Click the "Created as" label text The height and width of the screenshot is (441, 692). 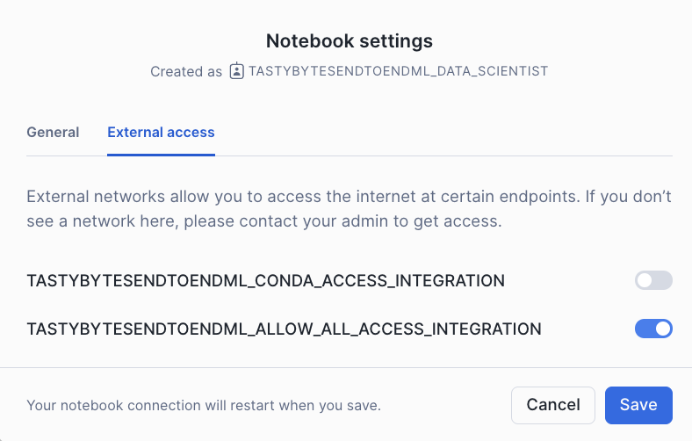(186, 71)
